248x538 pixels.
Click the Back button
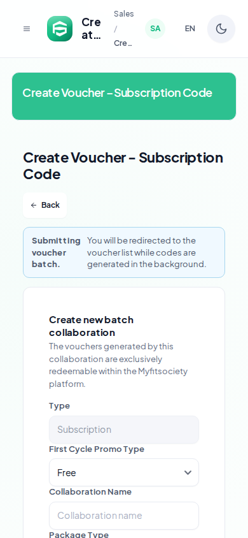pos(45,205)
